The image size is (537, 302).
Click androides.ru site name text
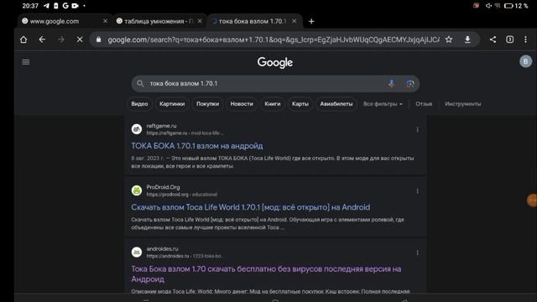162,248
